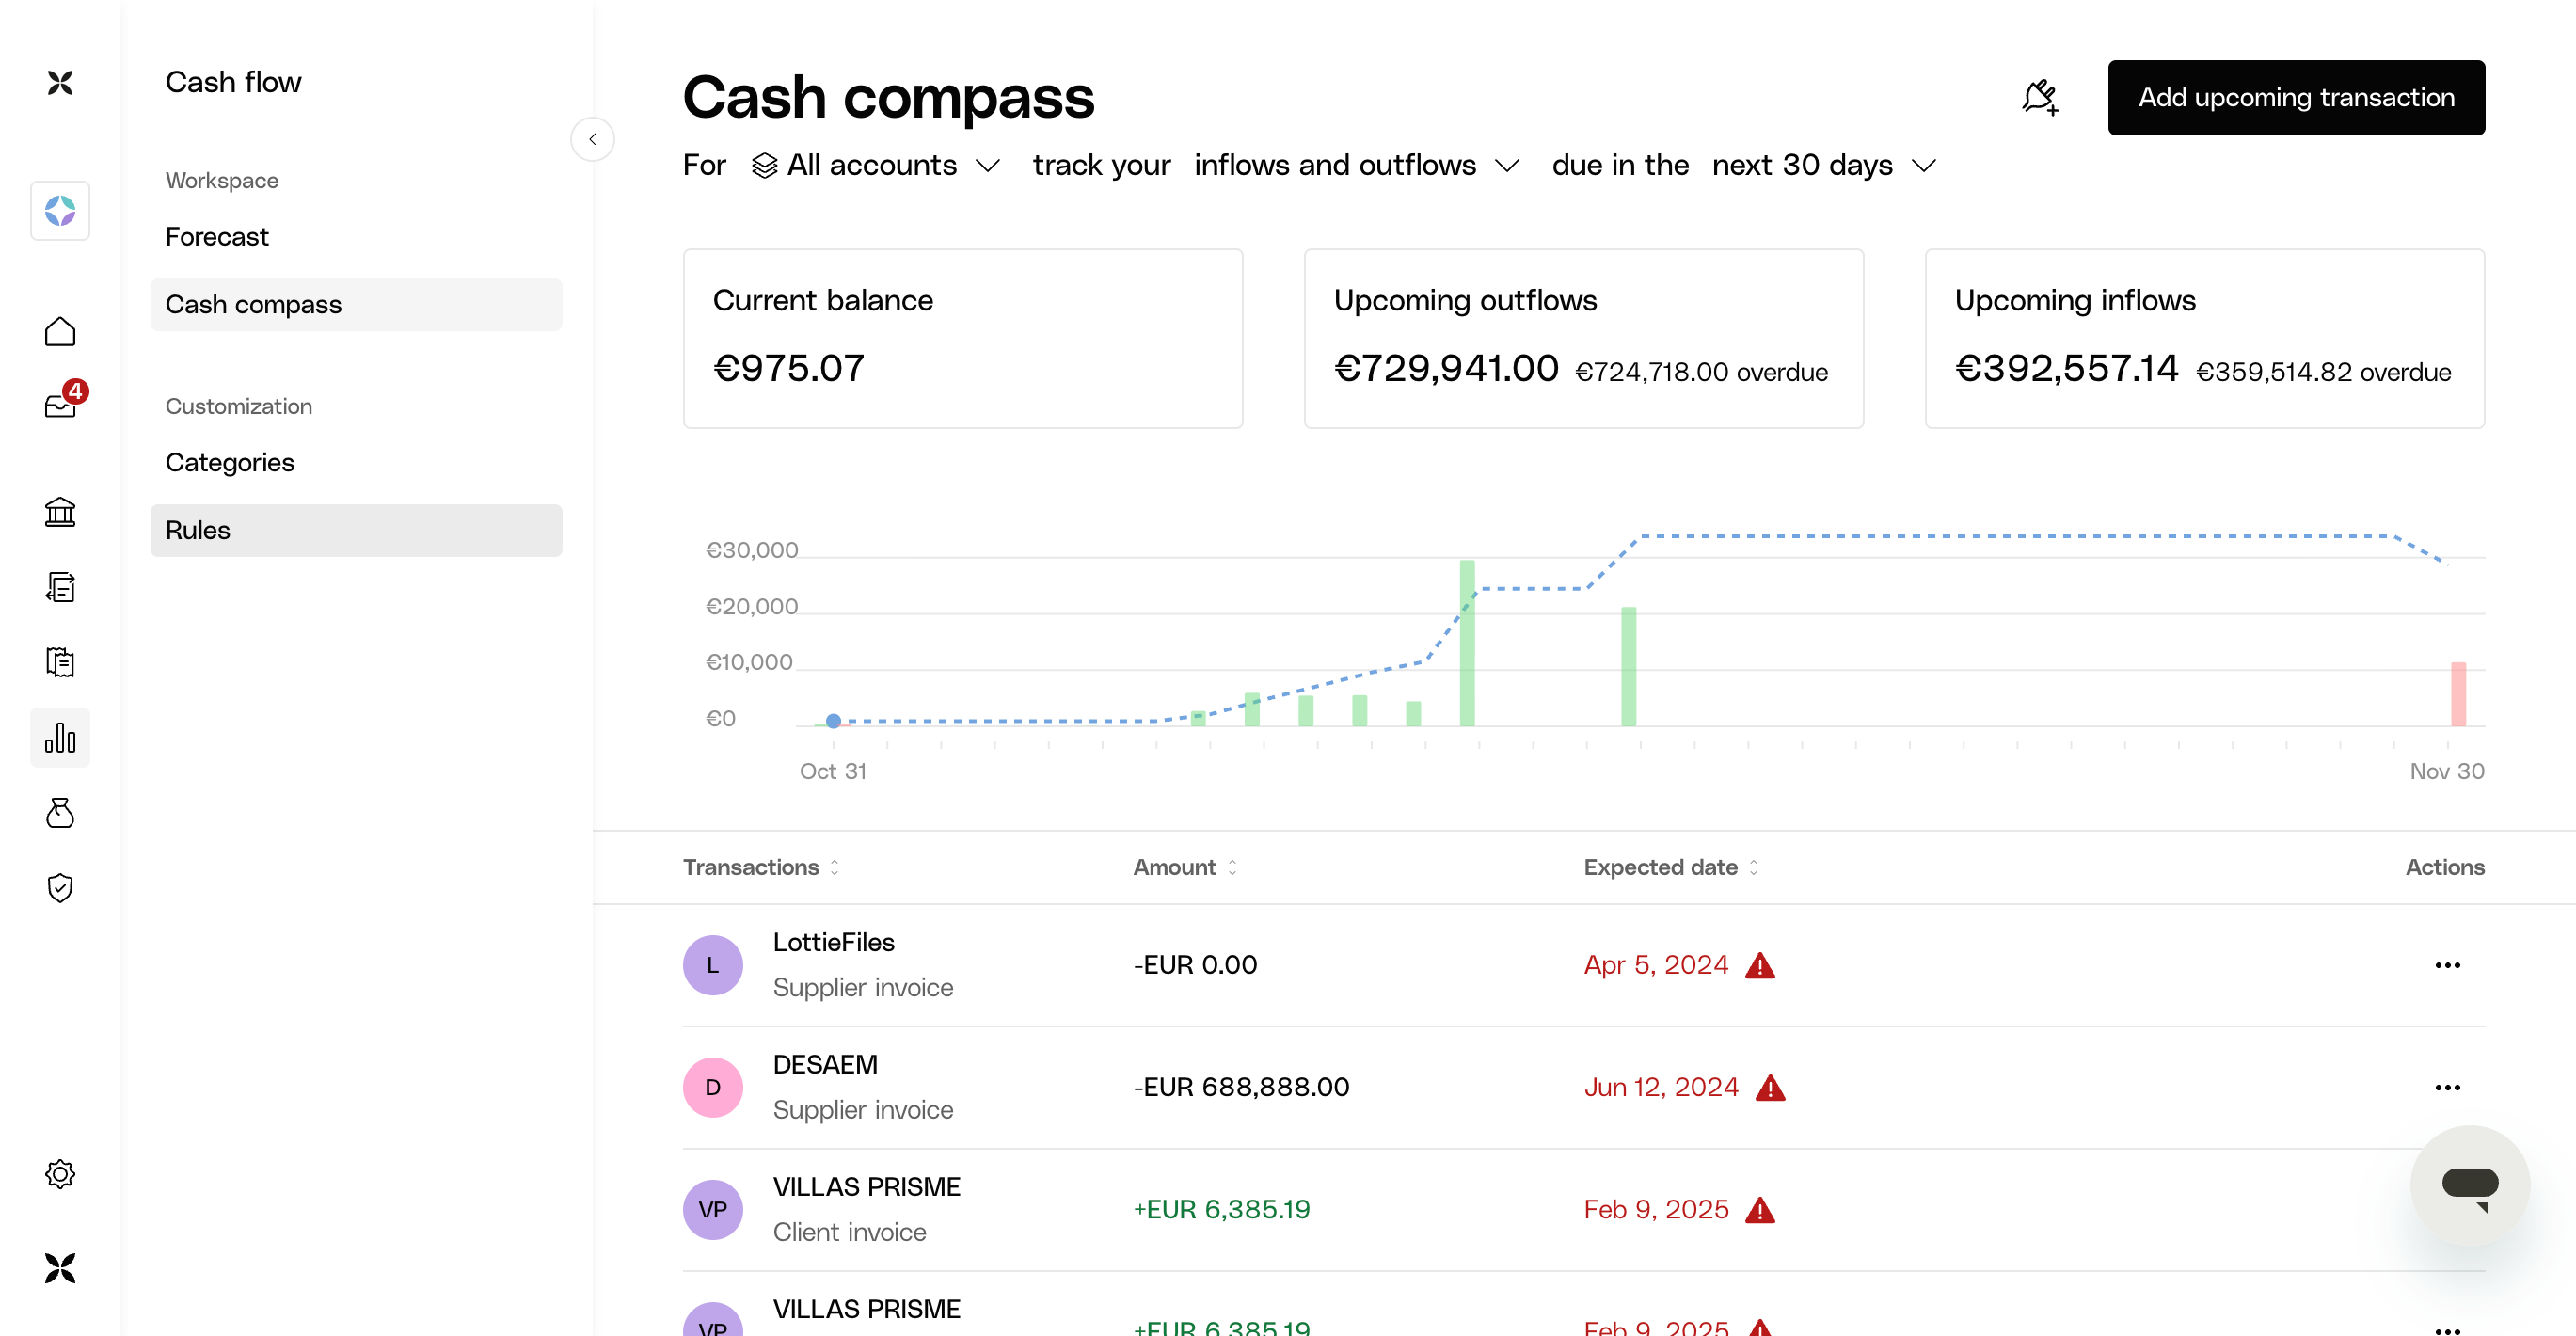Viewport: 2576px width, 1336px height.
Task: Open the shield checkmark icon
Action: click(60, 887)
